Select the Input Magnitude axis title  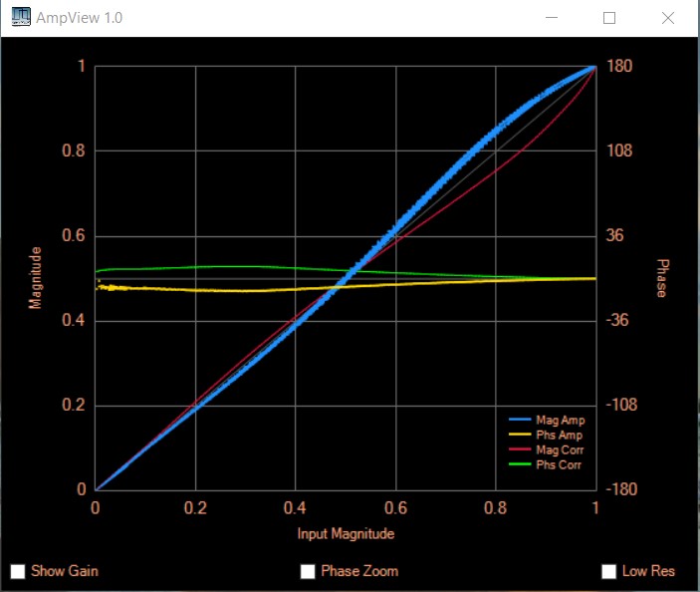(346, 534)
